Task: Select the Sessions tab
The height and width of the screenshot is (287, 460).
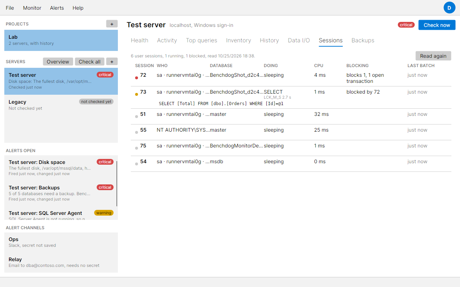Action: [331, 40]
